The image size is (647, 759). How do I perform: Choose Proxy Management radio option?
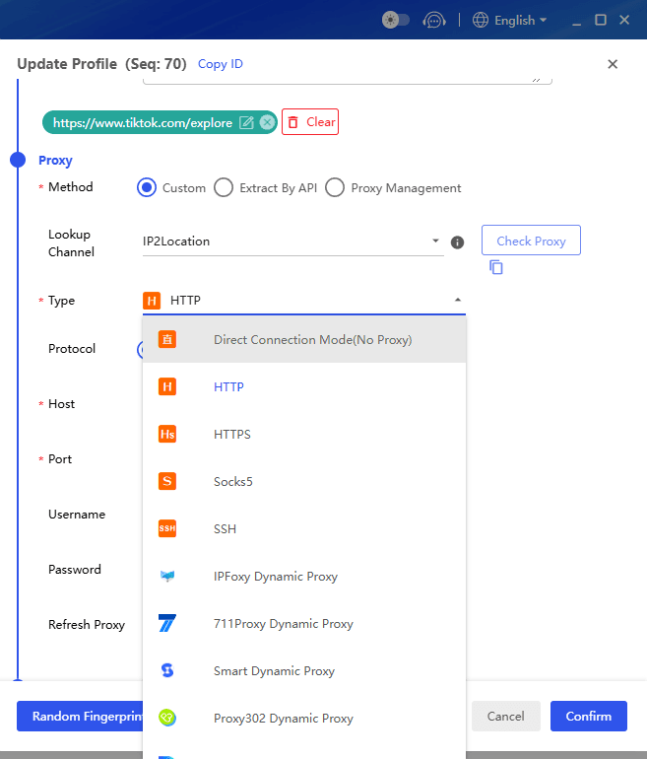click(x=335, y=188)
